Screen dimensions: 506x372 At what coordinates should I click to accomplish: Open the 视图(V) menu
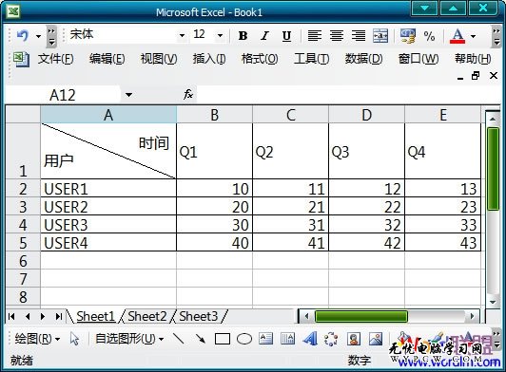159,59
